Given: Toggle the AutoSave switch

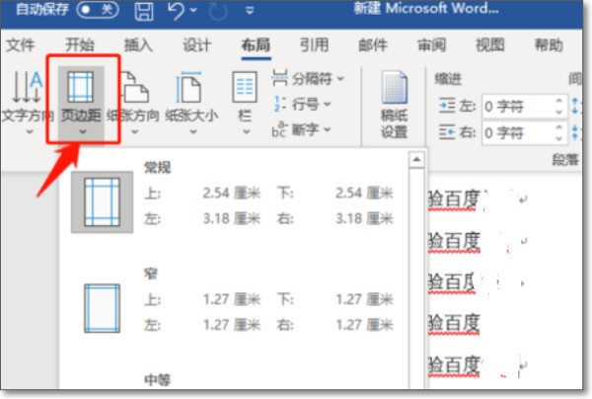Looking at the screenshot, I should [x=98, y=10].
